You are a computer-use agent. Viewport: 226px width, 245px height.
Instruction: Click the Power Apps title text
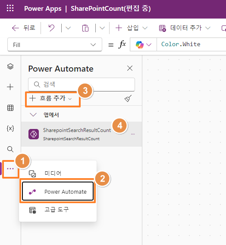coord(43,9)
